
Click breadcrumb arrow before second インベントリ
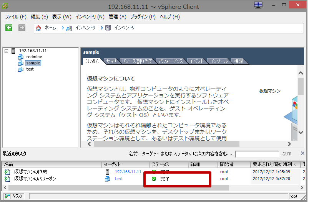pos(102,28)
